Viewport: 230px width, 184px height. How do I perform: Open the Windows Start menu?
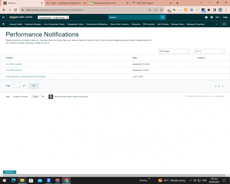4,180
